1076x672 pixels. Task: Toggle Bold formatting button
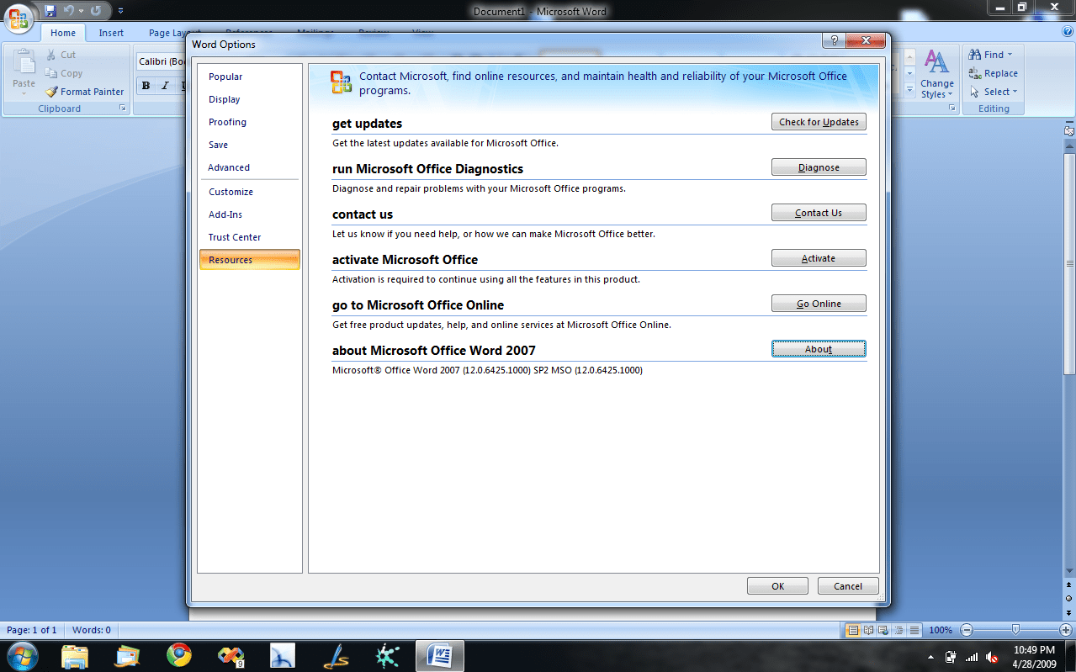click(146, 85)
